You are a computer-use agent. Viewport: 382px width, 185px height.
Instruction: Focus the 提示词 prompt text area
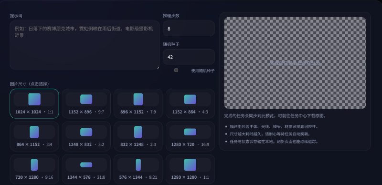(85, 45)
